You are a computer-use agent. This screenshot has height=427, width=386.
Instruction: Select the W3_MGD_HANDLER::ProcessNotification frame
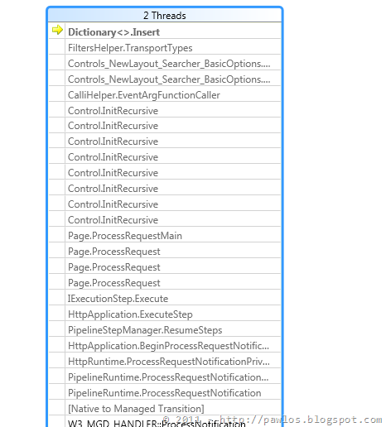tap(165, 422)
